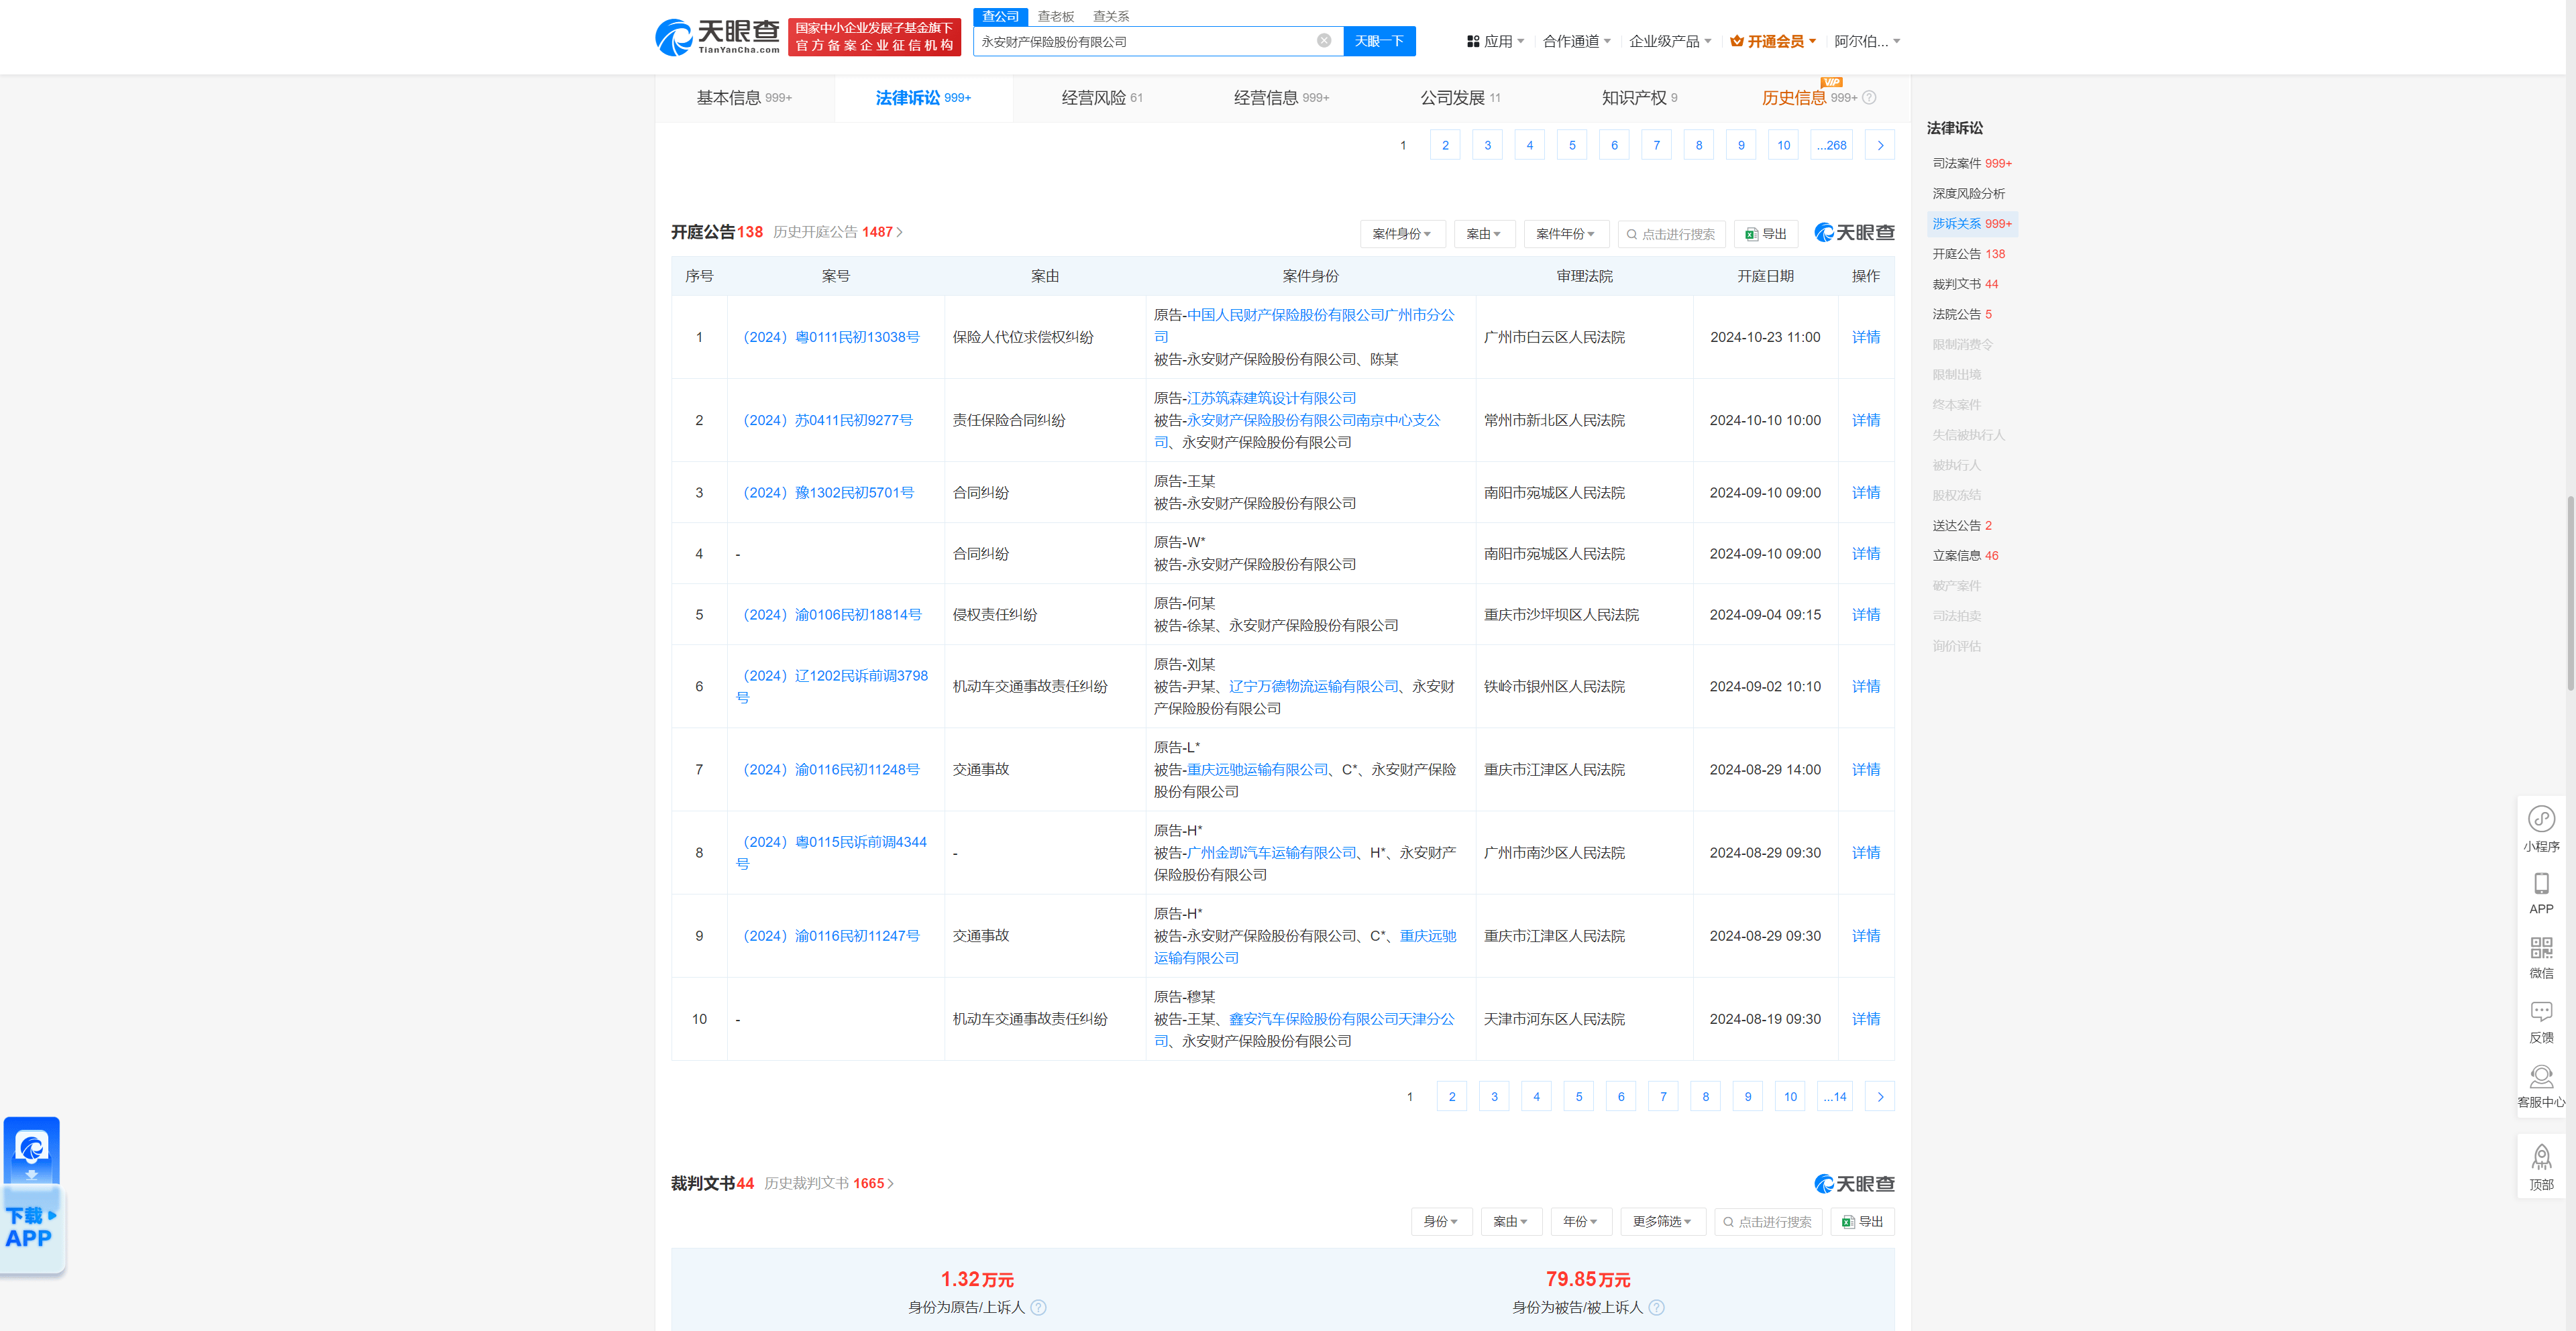View 详情 for row 1 hearing
Screen dimensions: 2576x1331
1865,338
